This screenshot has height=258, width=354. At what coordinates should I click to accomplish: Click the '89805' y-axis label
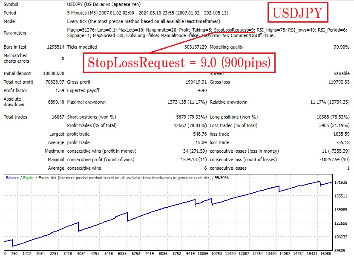tap(340, 251)
